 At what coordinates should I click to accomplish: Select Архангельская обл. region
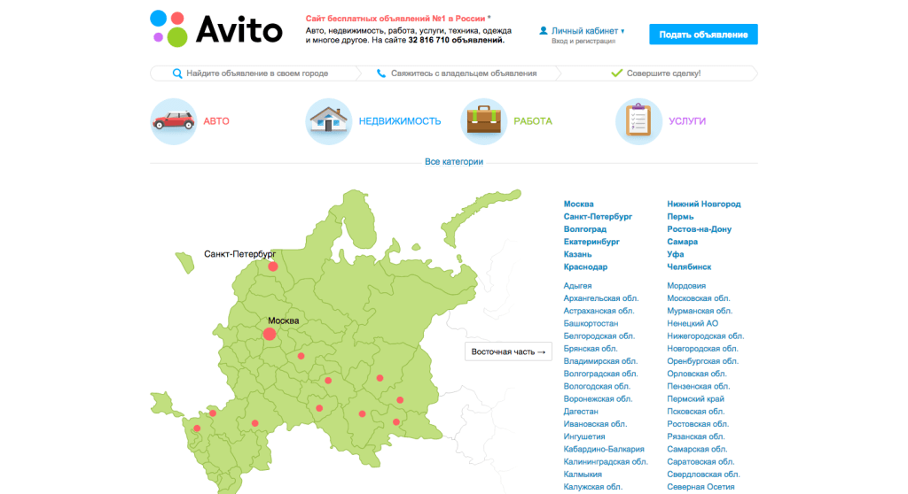pos(601,297)
